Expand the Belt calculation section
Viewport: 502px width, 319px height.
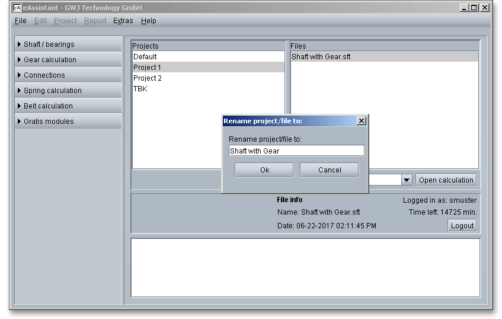click(68, 106)
